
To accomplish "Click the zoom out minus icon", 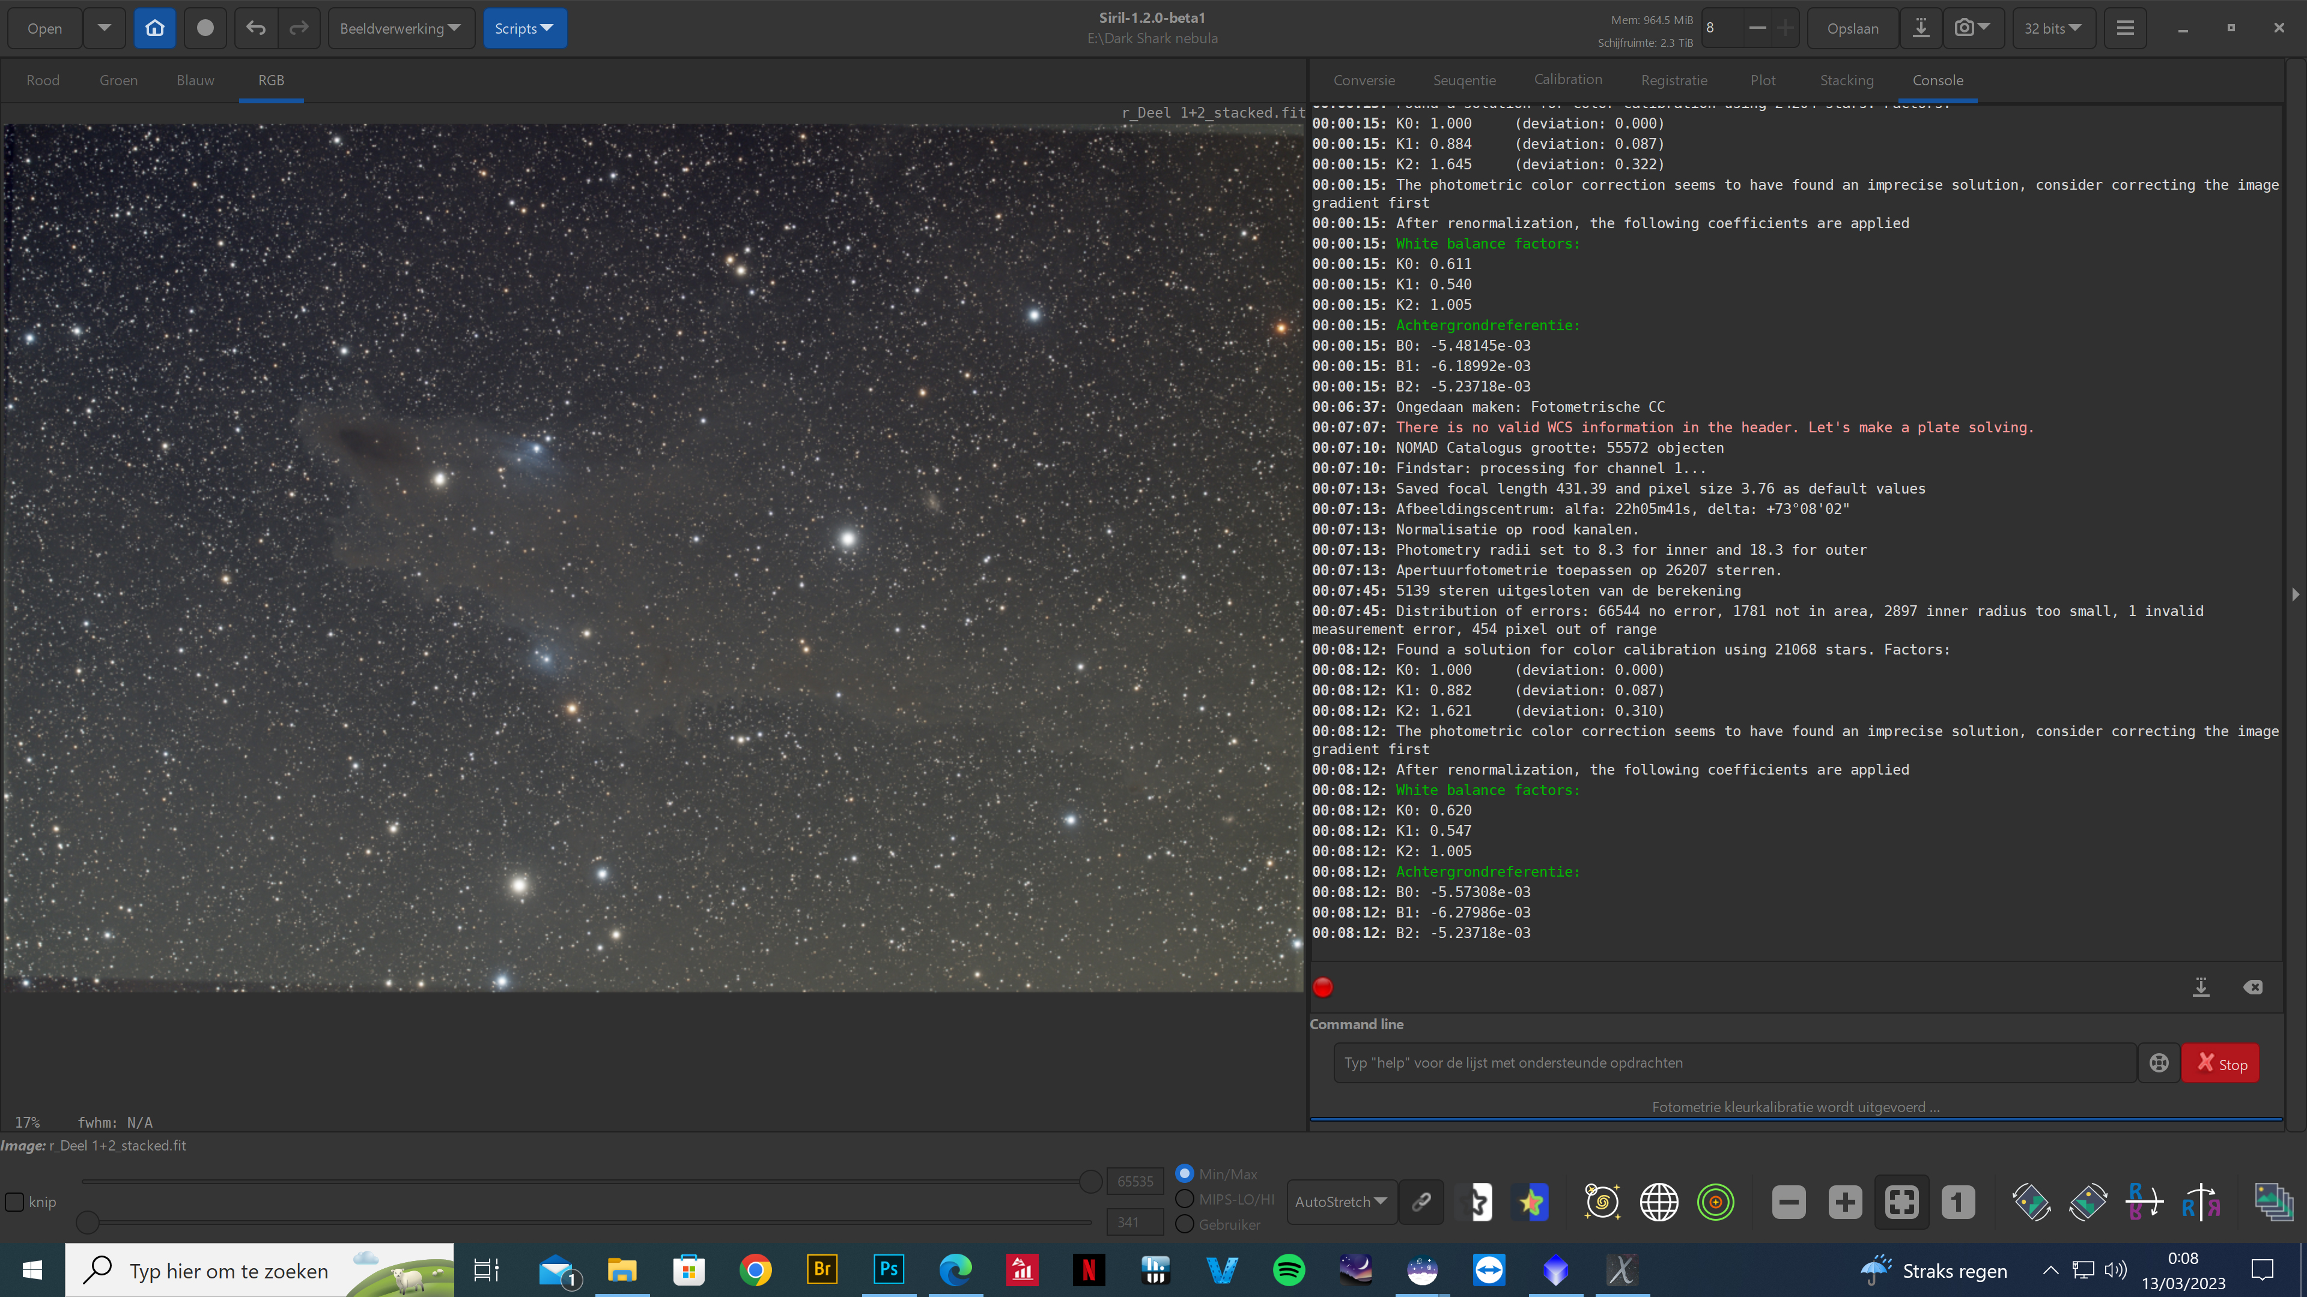I will click(1789, 1202).
